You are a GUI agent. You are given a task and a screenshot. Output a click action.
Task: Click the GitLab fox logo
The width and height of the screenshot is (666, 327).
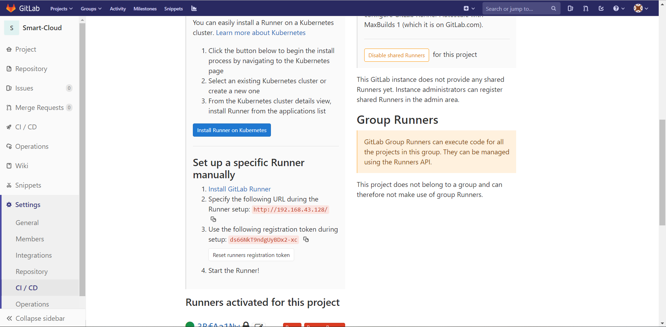point(11,8)
